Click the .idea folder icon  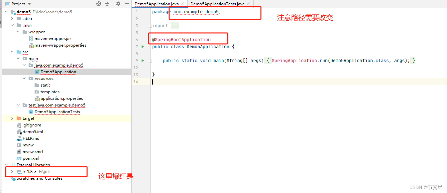point(19,19)
